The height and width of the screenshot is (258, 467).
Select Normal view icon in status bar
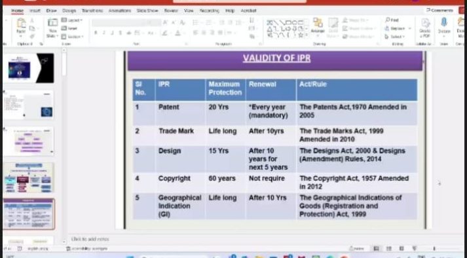(376, 248)
